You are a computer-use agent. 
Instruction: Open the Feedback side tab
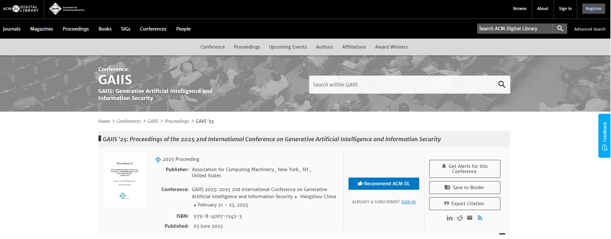coord(604,135)
